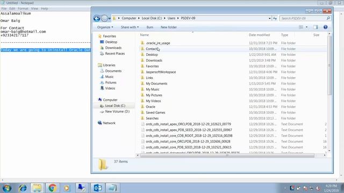Select the .oracle_jre_usage folder
Viewport: 344px width, 193px height.
coord(157,43)
